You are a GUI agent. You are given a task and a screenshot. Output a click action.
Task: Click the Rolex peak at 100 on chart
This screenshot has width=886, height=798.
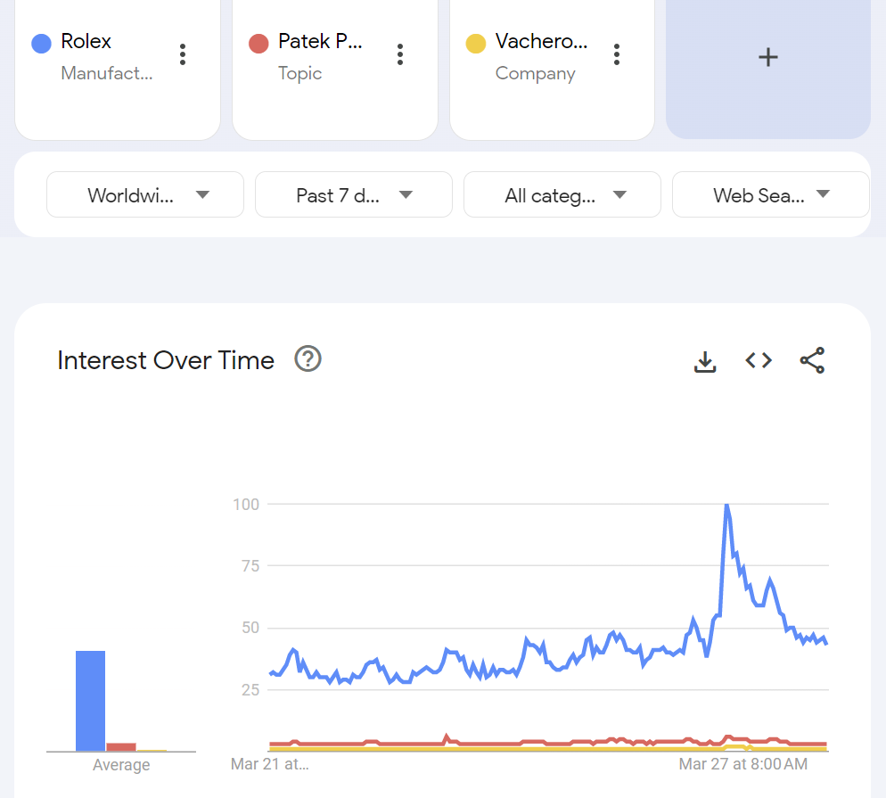(x=726, y=506)
